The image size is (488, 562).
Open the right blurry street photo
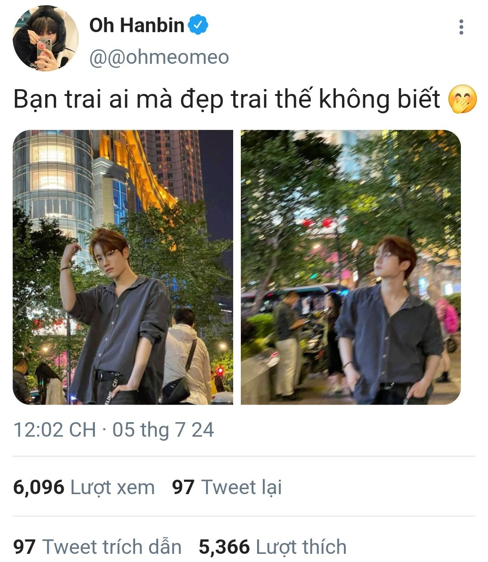tap(351, 267)
